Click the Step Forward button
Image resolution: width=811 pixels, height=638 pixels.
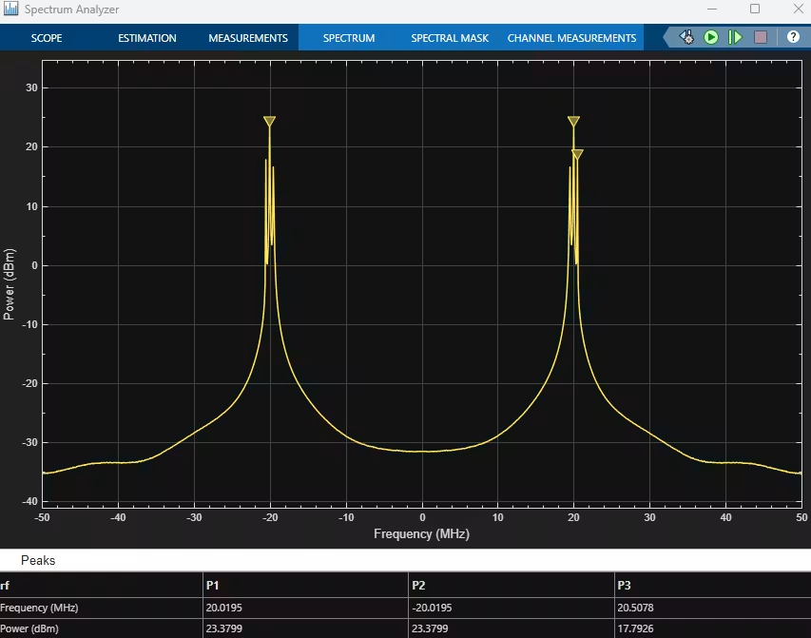click(x=735, y=37)
